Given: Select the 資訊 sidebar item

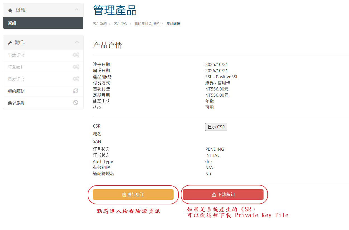Looking at the screenshot, I should pos(12,23).
